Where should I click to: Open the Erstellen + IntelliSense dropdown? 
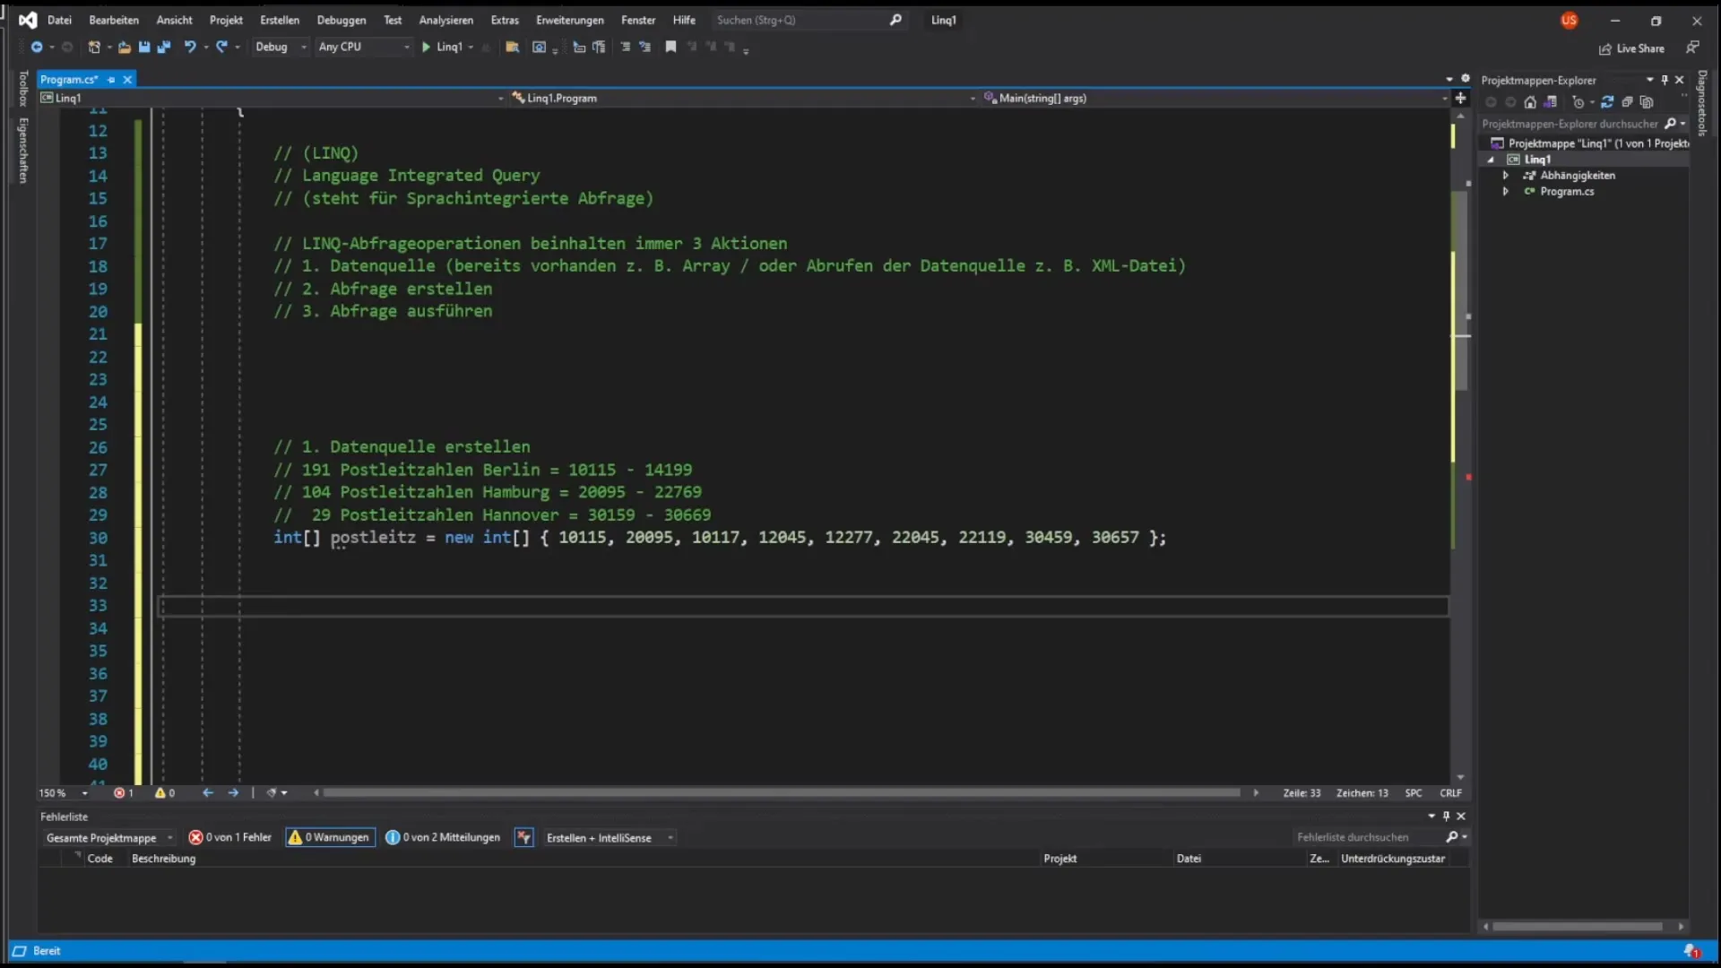coord(609,838)
